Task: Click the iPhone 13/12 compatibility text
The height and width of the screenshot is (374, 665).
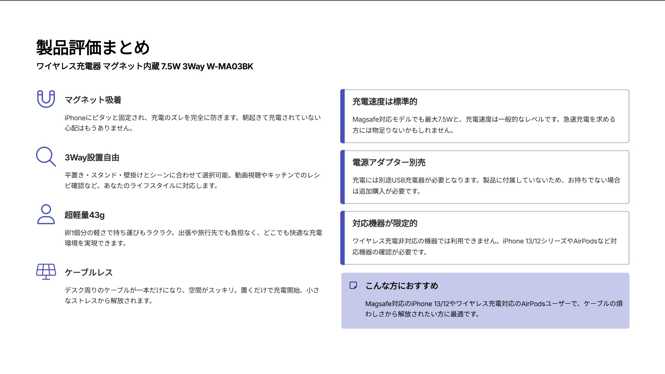Action: (484, 247)
